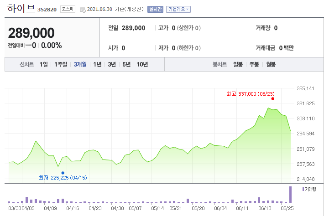This screenshot has height=216, width=324.
Task: Click the 261,079 y-axis label
Action: (x=306, y=149)
